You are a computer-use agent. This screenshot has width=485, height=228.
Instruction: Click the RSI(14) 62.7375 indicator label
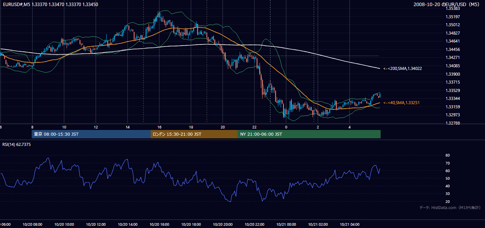pos(17,144)
